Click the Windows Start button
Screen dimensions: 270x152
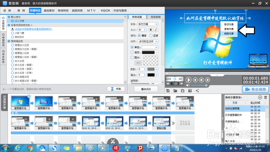click(5, 148)
